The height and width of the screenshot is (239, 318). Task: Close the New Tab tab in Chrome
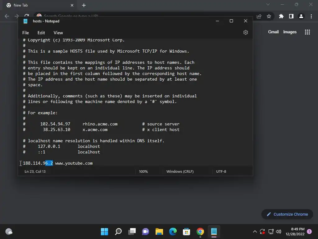72,5
